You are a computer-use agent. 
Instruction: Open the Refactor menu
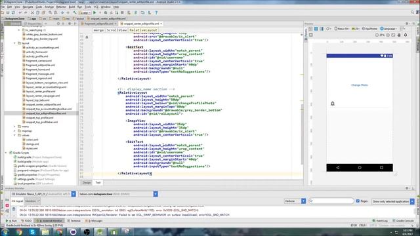point(61,7)
